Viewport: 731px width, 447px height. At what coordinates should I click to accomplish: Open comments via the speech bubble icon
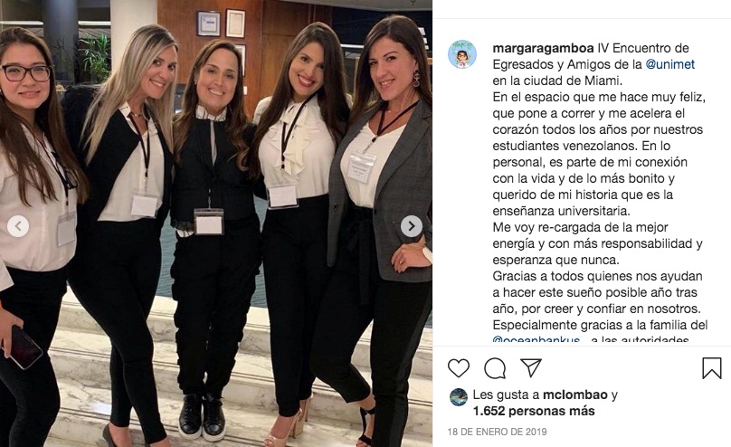495,368
